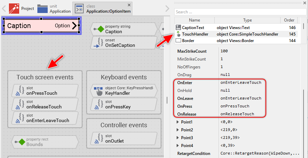Click the CaptionText text icon

pyautogui.click(x=178, y=27)
